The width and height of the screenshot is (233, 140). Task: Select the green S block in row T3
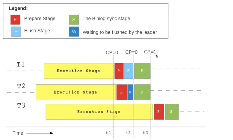tap(172, 112)
